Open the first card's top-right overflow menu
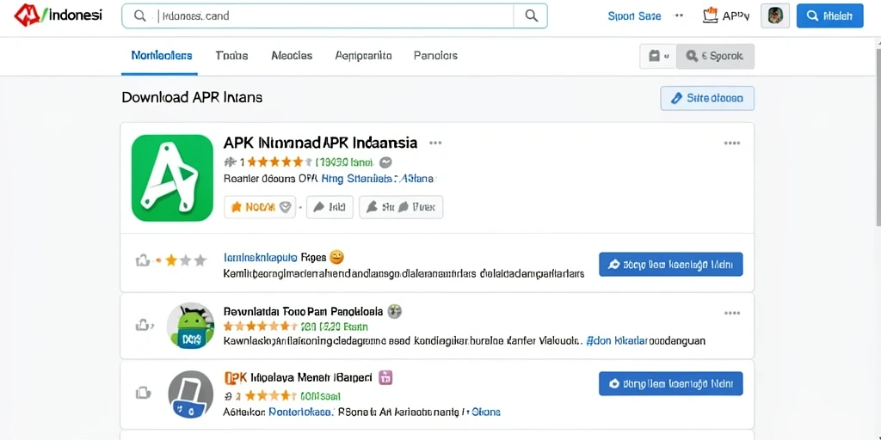881x440 pixels. pos(731,144)
